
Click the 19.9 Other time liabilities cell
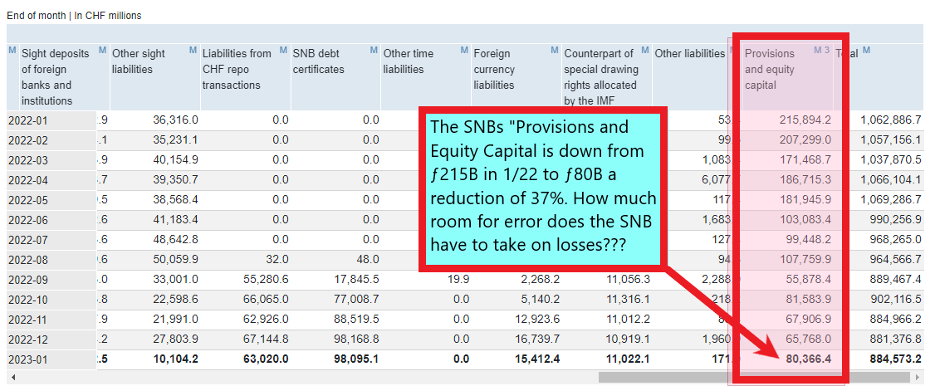(x=459, y=280)
